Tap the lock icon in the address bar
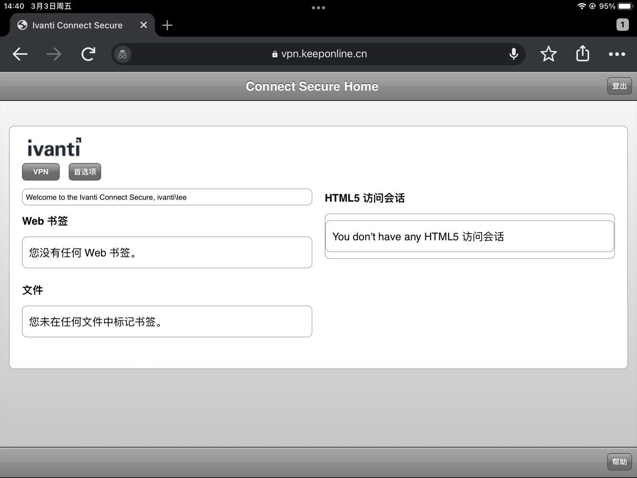637x478 pixels. (x=274, y=54)
